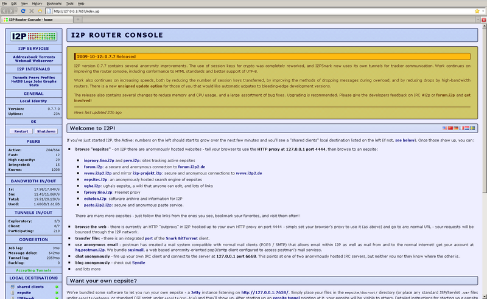Close the tab with the red X
This screenshot has width=487, height=299.
(x=483, y=19)
